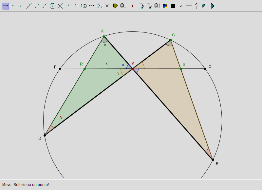This screenshot has width=262, height=190.
Task: Select the Intersection tool
Action: point(60,6)
